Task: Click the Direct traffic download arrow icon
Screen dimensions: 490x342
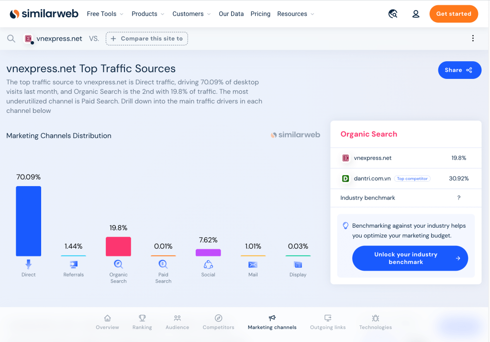Action: click(x=28, y=264)
